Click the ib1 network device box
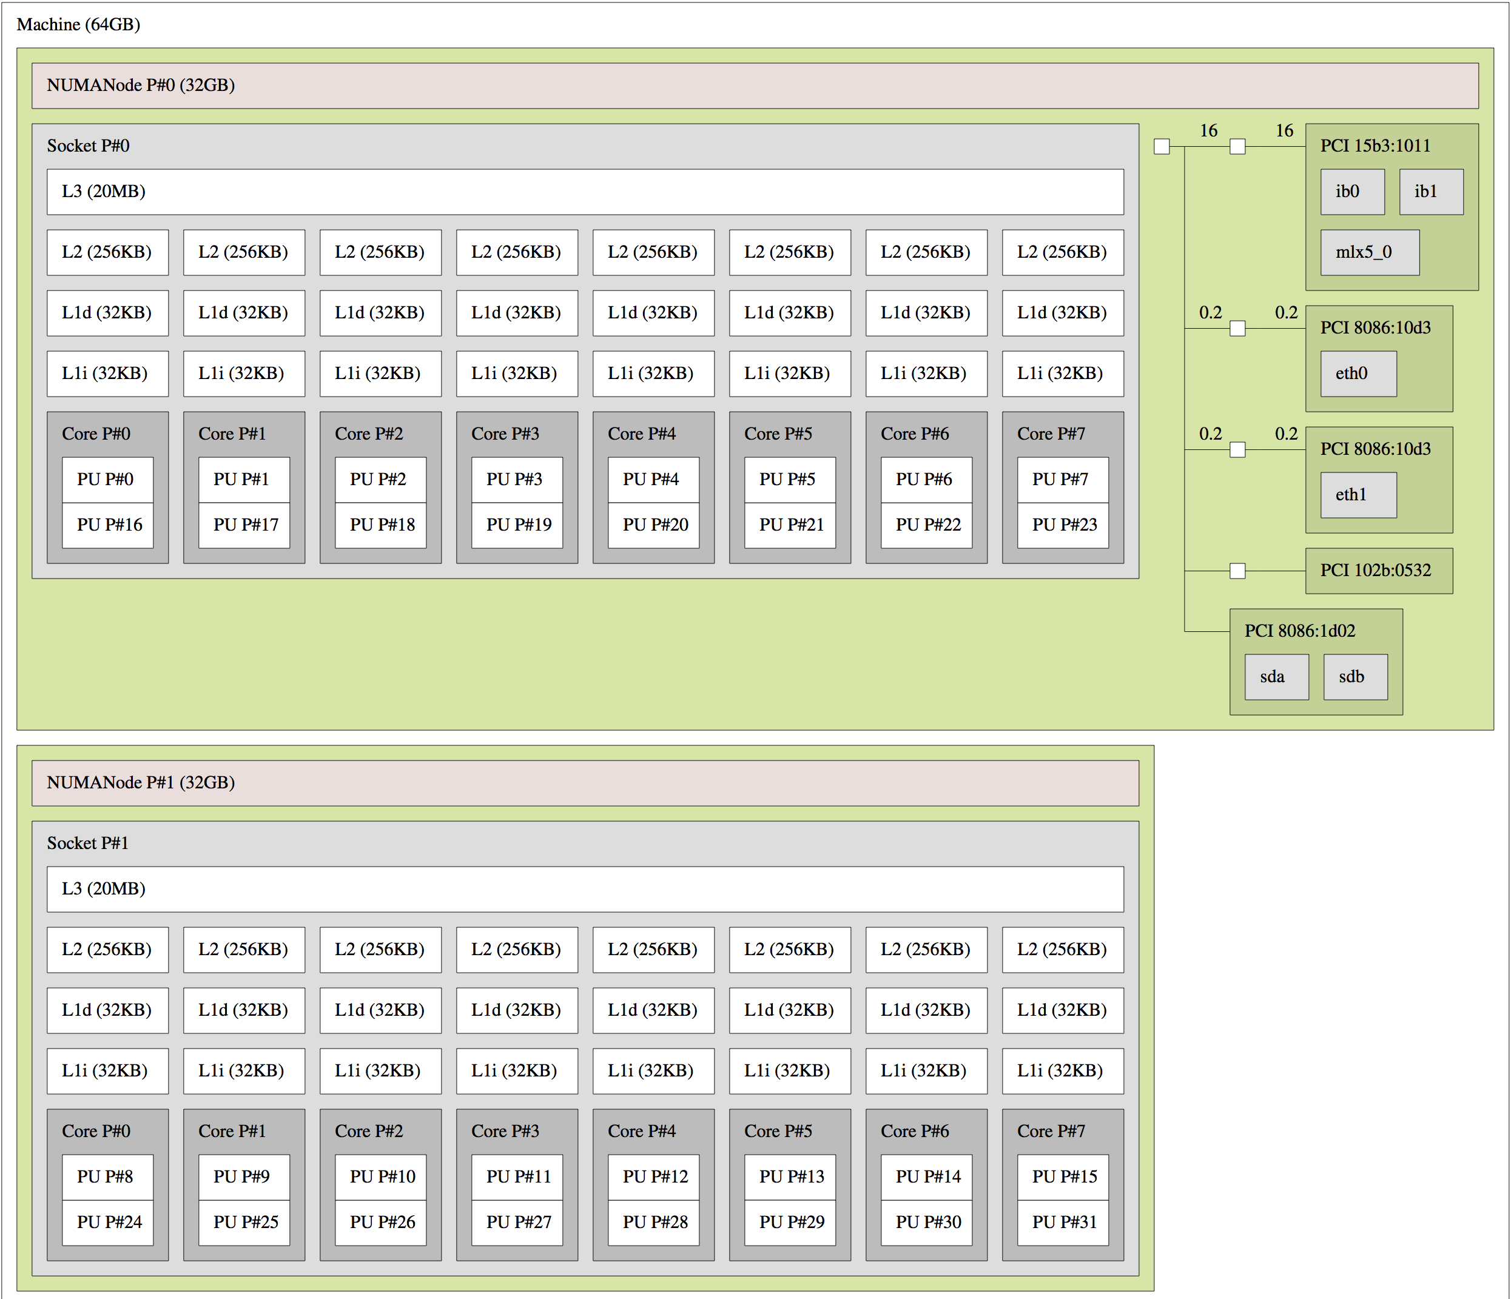The height and width of the screenshot is (1299, 1511). click(1430, 192)
